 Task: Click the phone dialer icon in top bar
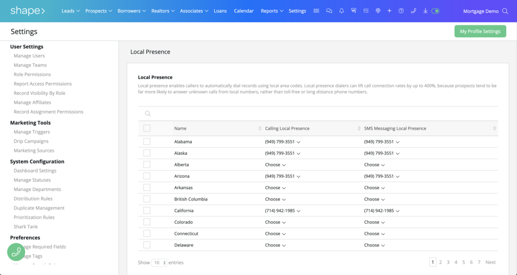point(414,11)
